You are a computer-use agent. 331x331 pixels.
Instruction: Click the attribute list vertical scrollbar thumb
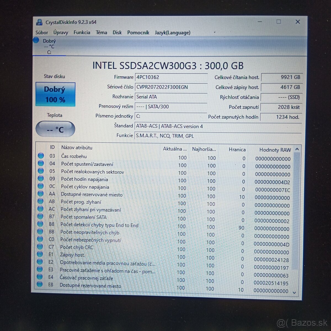(x=296, y=211)
